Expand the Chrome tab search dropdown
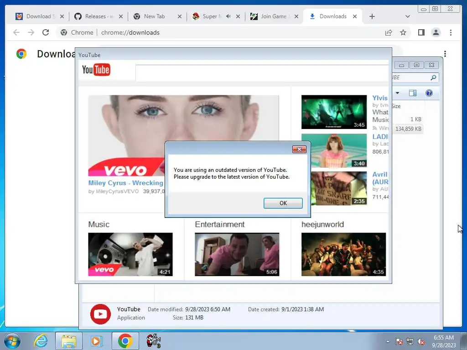The image size is (467, 350). (408, 17)
